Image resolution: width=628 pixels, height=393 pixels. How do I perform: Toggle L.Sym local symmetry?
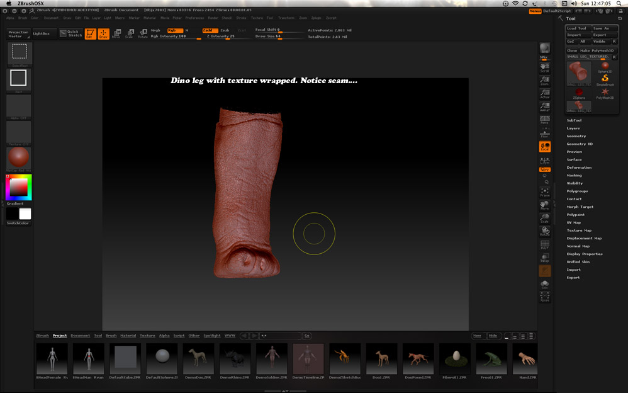click(545, 160)
